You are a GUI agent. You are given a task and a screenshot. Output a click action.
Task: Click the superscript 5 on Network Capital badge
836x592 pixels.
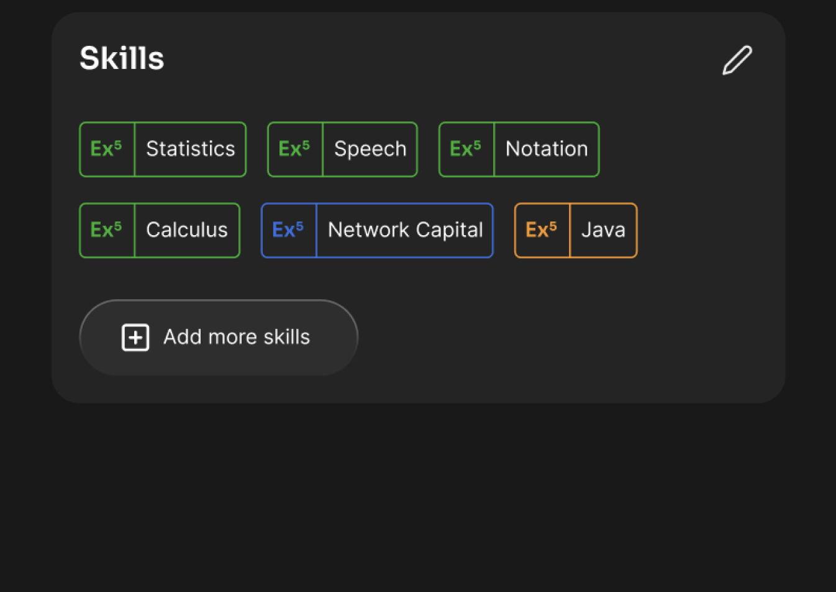pos(300,225)
